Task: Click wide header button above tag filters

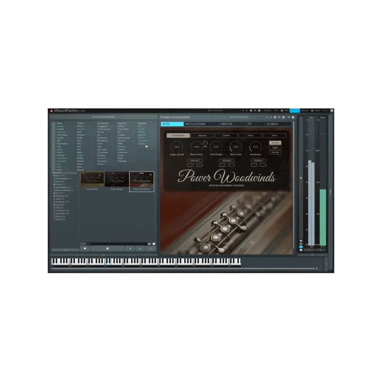Action: 104,117
